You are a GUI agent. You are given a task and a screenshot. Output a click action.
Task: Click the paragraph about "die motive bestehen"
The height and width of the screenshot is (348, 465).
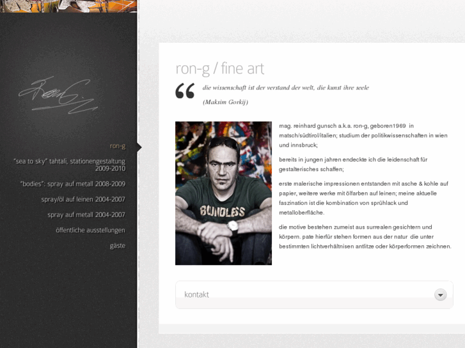click(x=365, y=237)
